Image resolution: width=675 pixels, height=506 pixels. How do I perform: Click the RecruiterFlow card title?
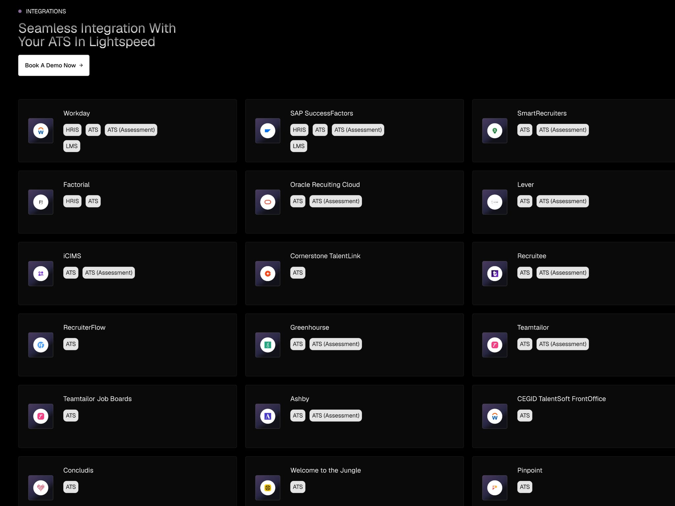pyautogui.click(x=84, y=327)
